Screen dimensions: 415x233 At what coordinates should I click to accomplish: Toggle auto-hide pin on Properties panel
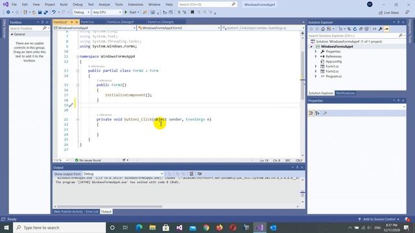(x=398, y=101)
